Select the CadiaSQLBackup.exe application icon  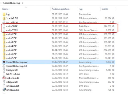[4, 62]
